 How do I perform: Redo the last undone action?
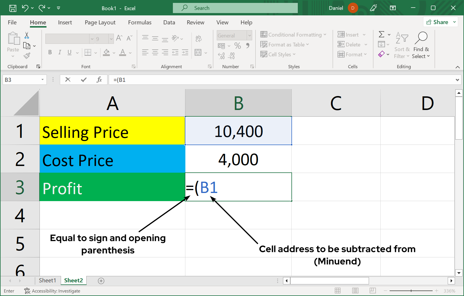(x=42, y=8)
